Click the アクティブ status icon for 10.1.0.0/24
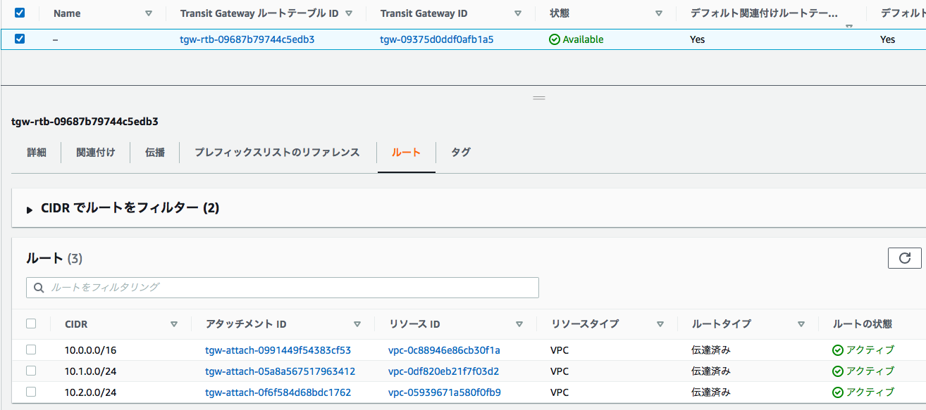Viewport: 926px width, 410px height. (x=837, y=371)
